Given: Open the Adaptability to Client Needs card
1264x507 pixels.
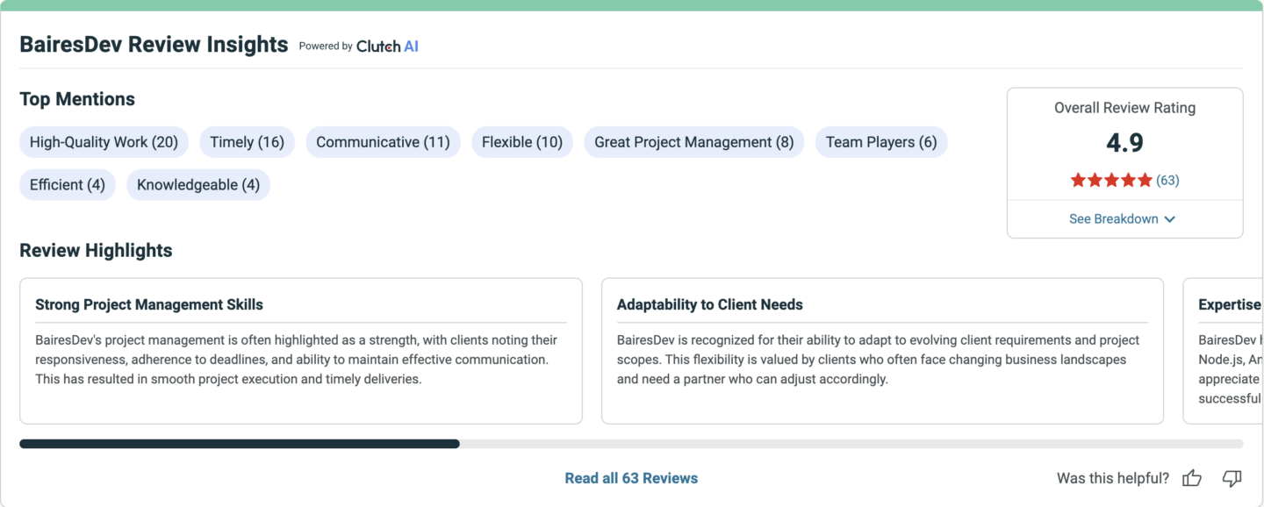Looking at the screenshot, I should click(882, 351).
